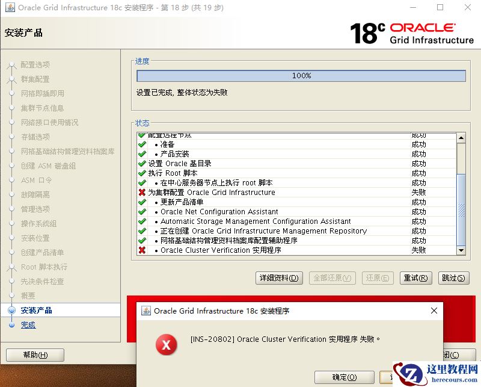Viewport: 481px width, 387px height.
Task: Open the 完成 step link in sidebar
Action: (28, 324)
